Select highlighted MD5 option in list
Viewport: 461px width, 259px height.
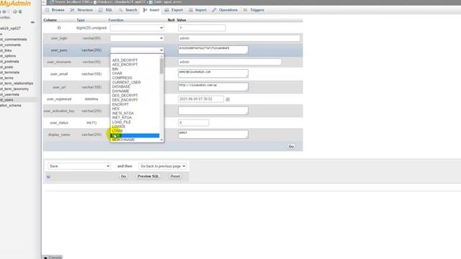[x=135, y=135]
